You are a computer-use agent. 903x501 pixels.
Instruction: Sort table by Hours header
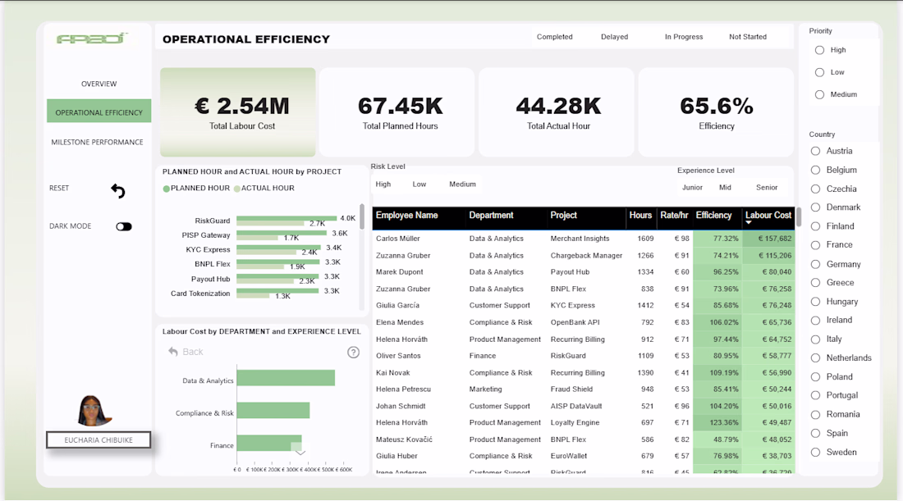point(640,215)
